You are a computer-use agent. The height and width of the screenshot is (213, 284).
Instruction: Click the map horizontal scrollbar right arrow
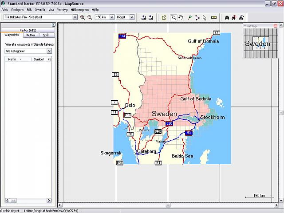(276, 205)
